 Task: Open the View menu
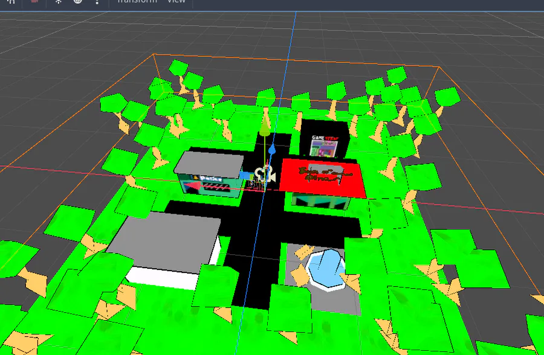[x=176, y=1]
